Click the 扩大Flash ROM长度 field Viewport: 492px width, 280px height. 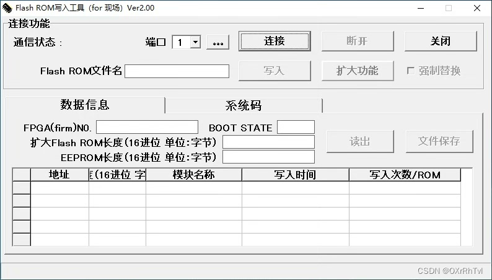point(268,142)
